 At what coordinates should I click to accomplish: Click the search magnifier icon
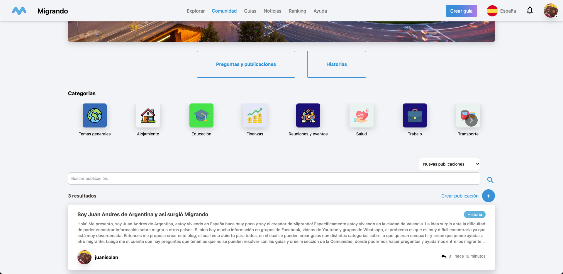coord(490,180)
